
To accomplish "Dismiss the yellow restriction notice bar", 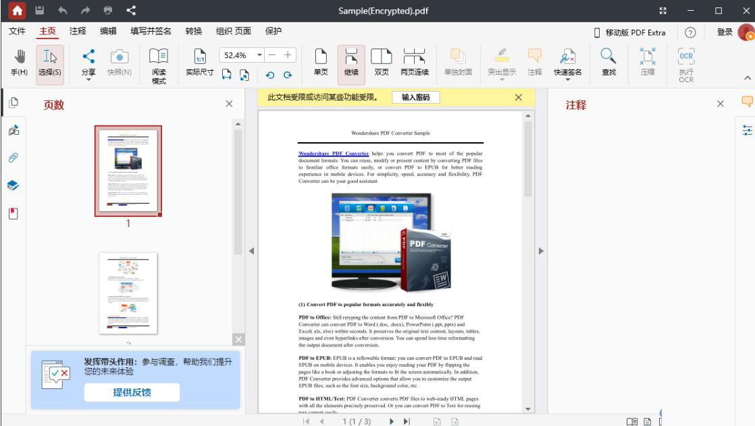I will 519,97.
